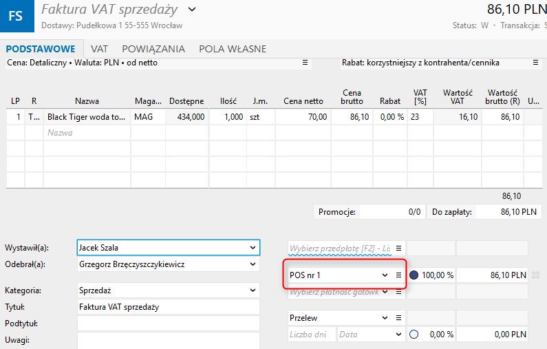Click the empty Podtytuł field
The image size is (547, 349).
tap(168, 324)
